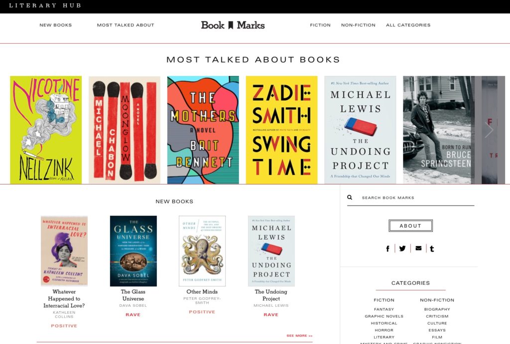This screenshot has width=510, height=344.
Task: Open the Facebook icon in the sidebar
Action: pyautogui.click(x=387, y=248)
